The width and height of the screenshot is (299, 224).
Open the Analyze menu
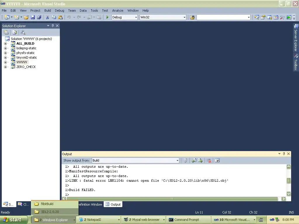pyautogui.click(x=118, y=10)
